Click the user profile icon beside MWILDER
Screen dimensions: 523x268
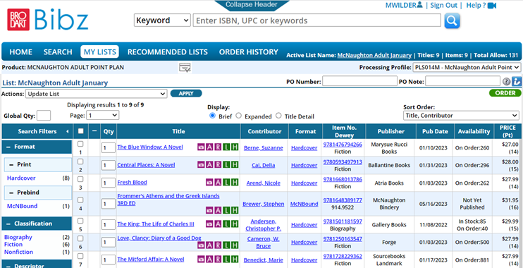coord(419,5)
